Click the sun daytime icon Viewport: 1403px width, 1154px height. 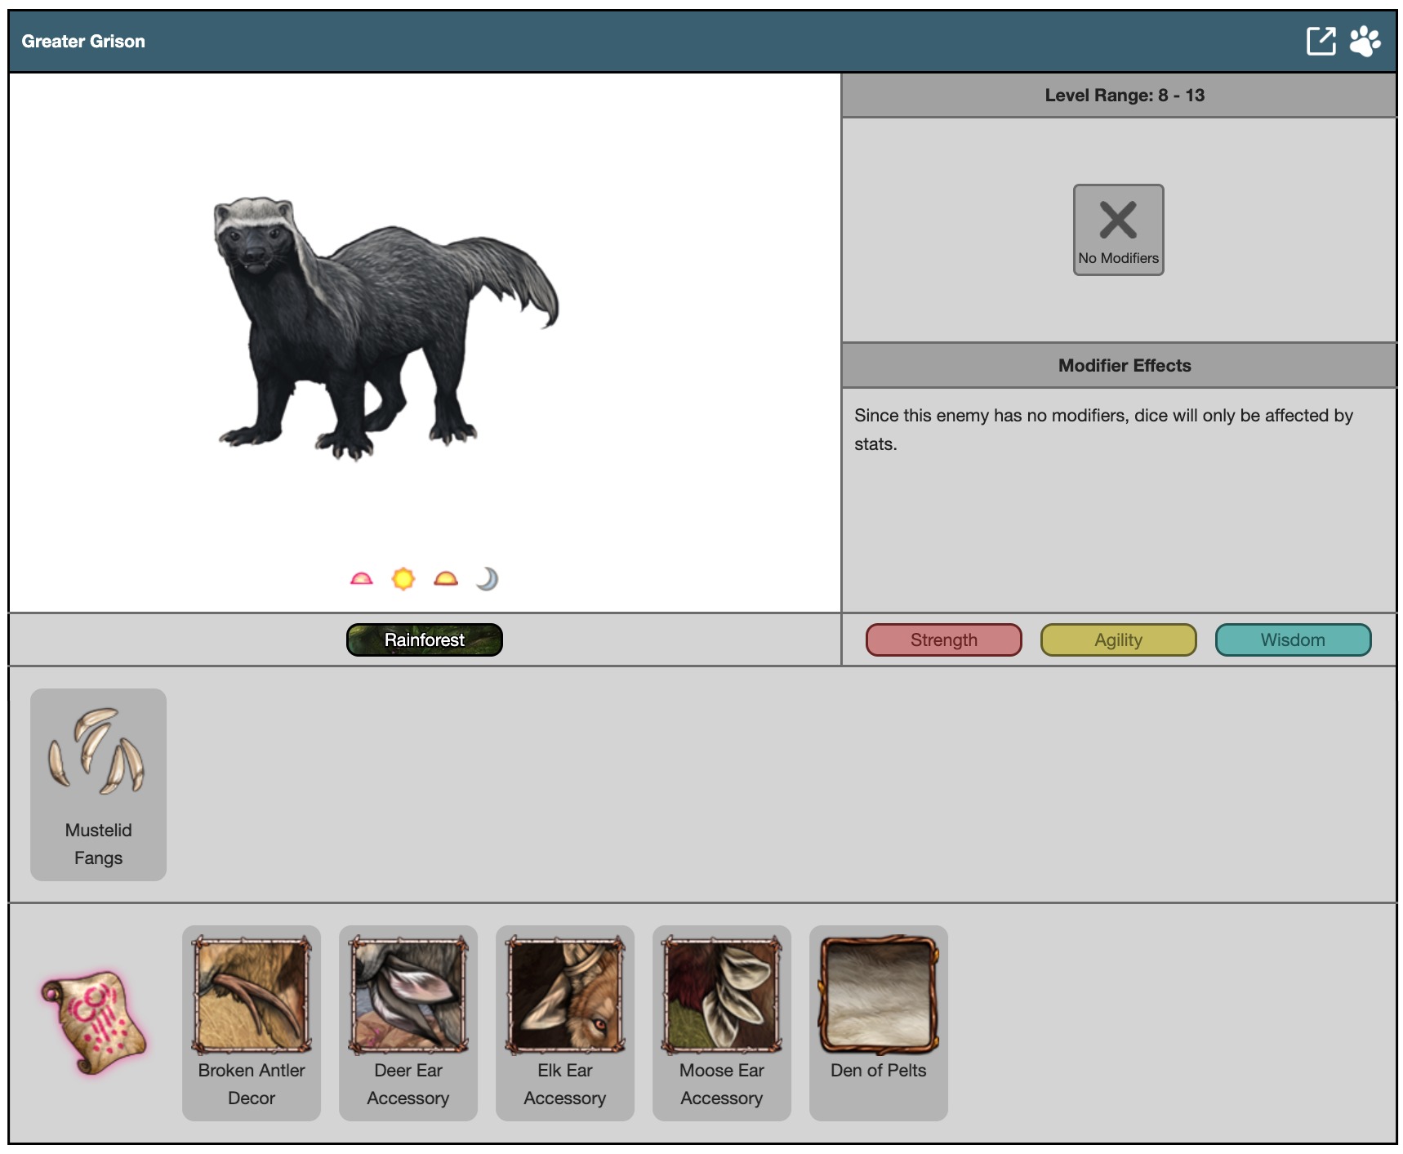click(403, 579)
